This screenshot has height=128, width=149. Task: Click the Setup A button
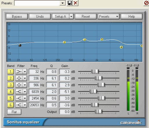click(x=61, y=17)
